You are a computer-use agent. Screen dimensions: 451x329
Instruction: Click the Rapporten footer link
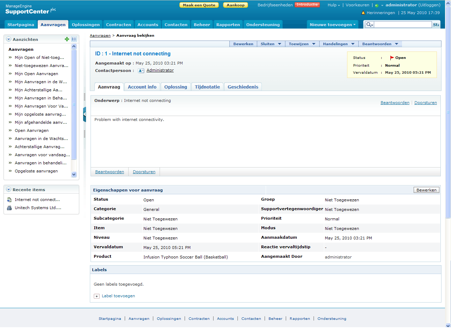point(300,319)
